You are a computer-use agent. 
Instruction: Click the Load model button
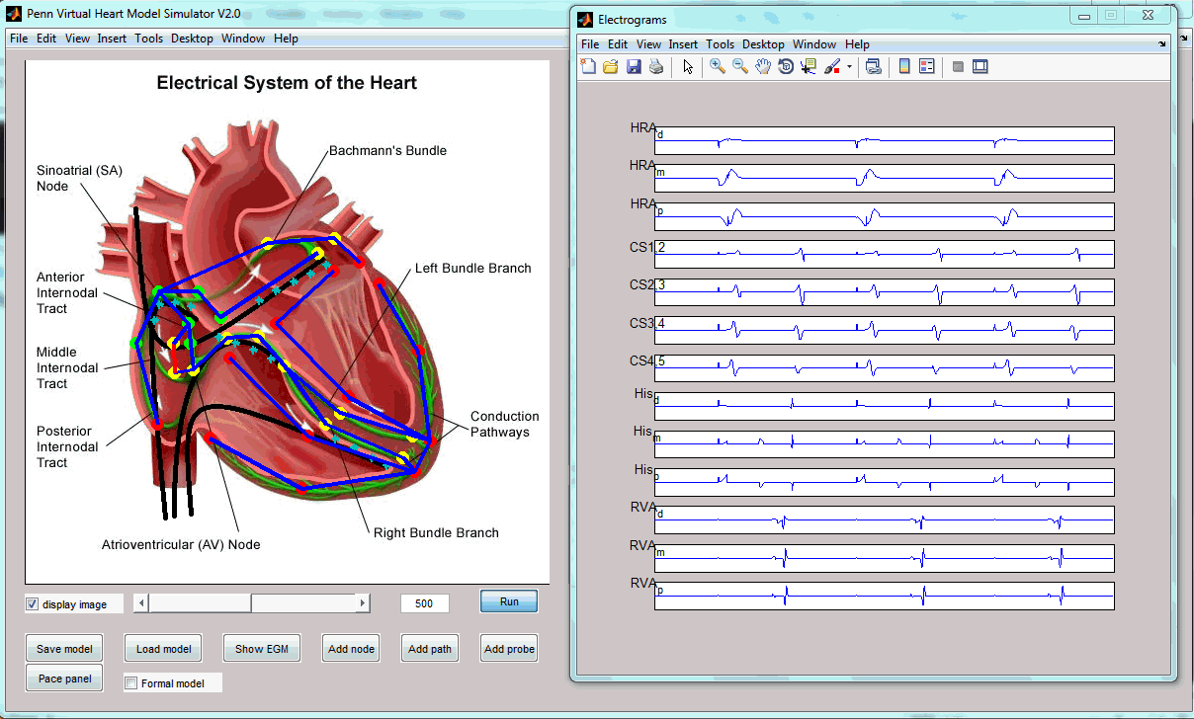tap(162, 649)
